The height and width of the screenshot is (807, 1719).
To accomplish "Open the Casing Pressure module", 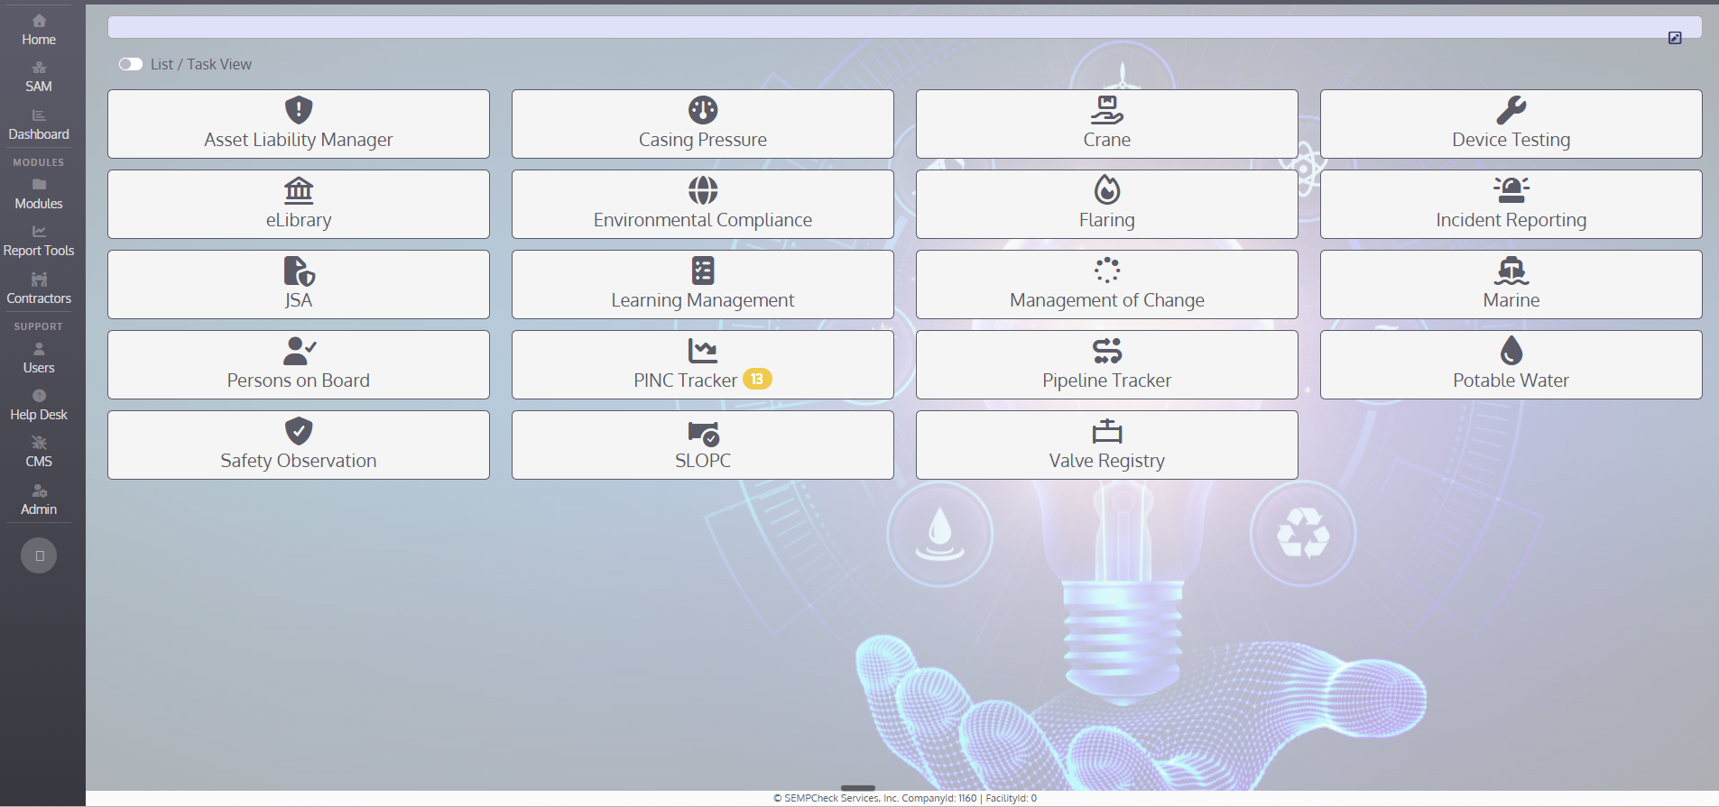I will [x=703, y=124].
